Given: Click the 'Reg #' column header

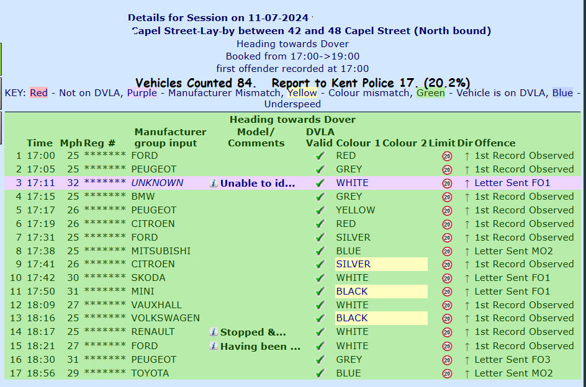Looking at the screenshot, I should tap(100, 143).
